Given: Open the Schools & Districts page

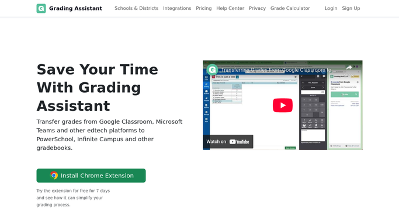Looking at the screenshot, I should click(x=136, y=8).
